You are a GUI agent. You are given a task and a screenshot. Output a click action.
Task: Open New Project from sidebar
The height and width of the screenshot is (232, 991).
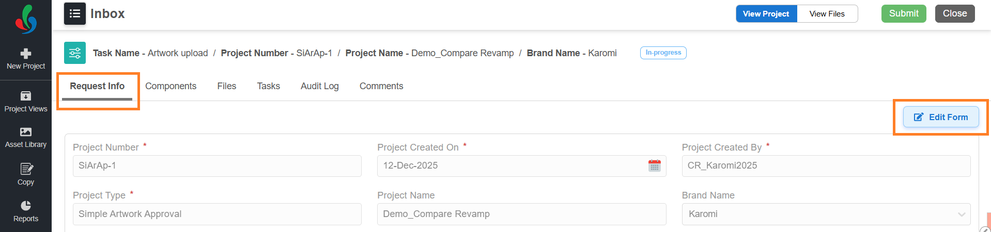click(26, 59)
